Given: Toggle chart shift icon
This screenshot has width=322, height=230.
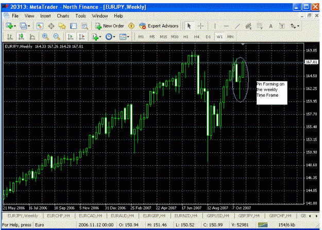Looking at the screenshot, I should point(82,37).
